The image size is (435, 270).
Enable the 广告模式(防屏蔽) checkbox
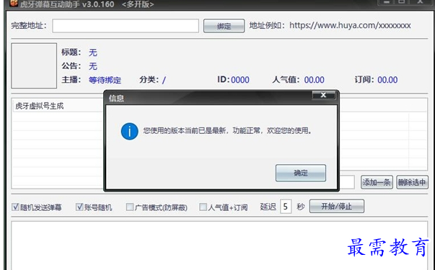(130, 207)
